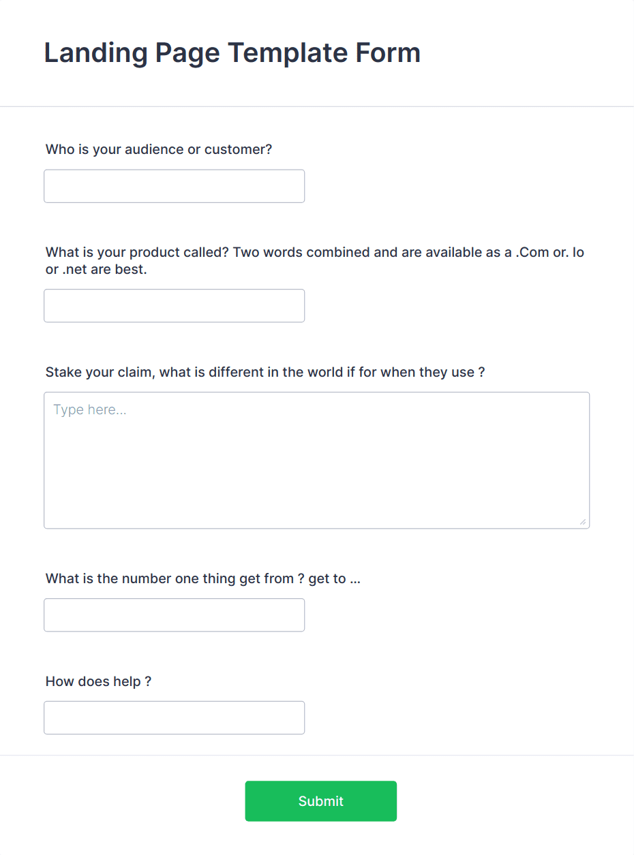Viewport: 634px width, 855px height.
Task: Click the number one thing input field
Action: [x=174, y=615]
